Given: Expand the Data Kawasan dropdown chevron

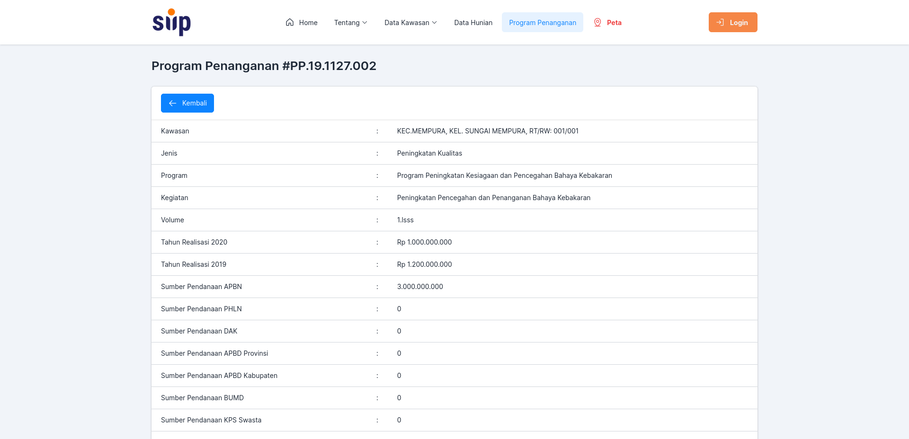Looking at the screenshot, I should (434, 23).
